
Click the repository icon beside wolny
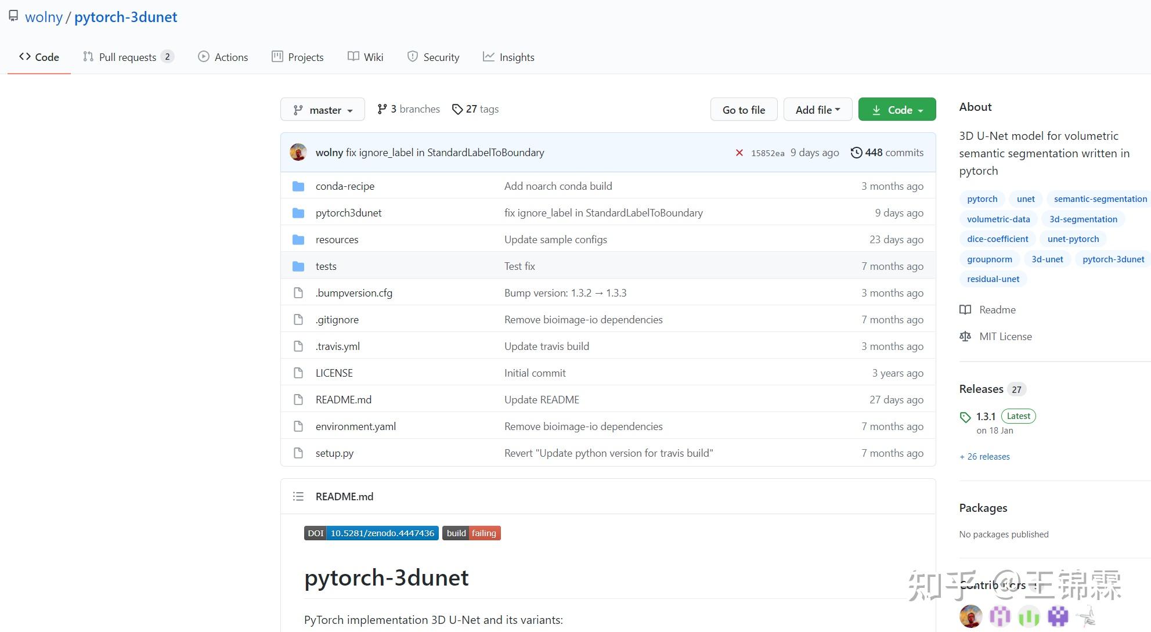13,16
